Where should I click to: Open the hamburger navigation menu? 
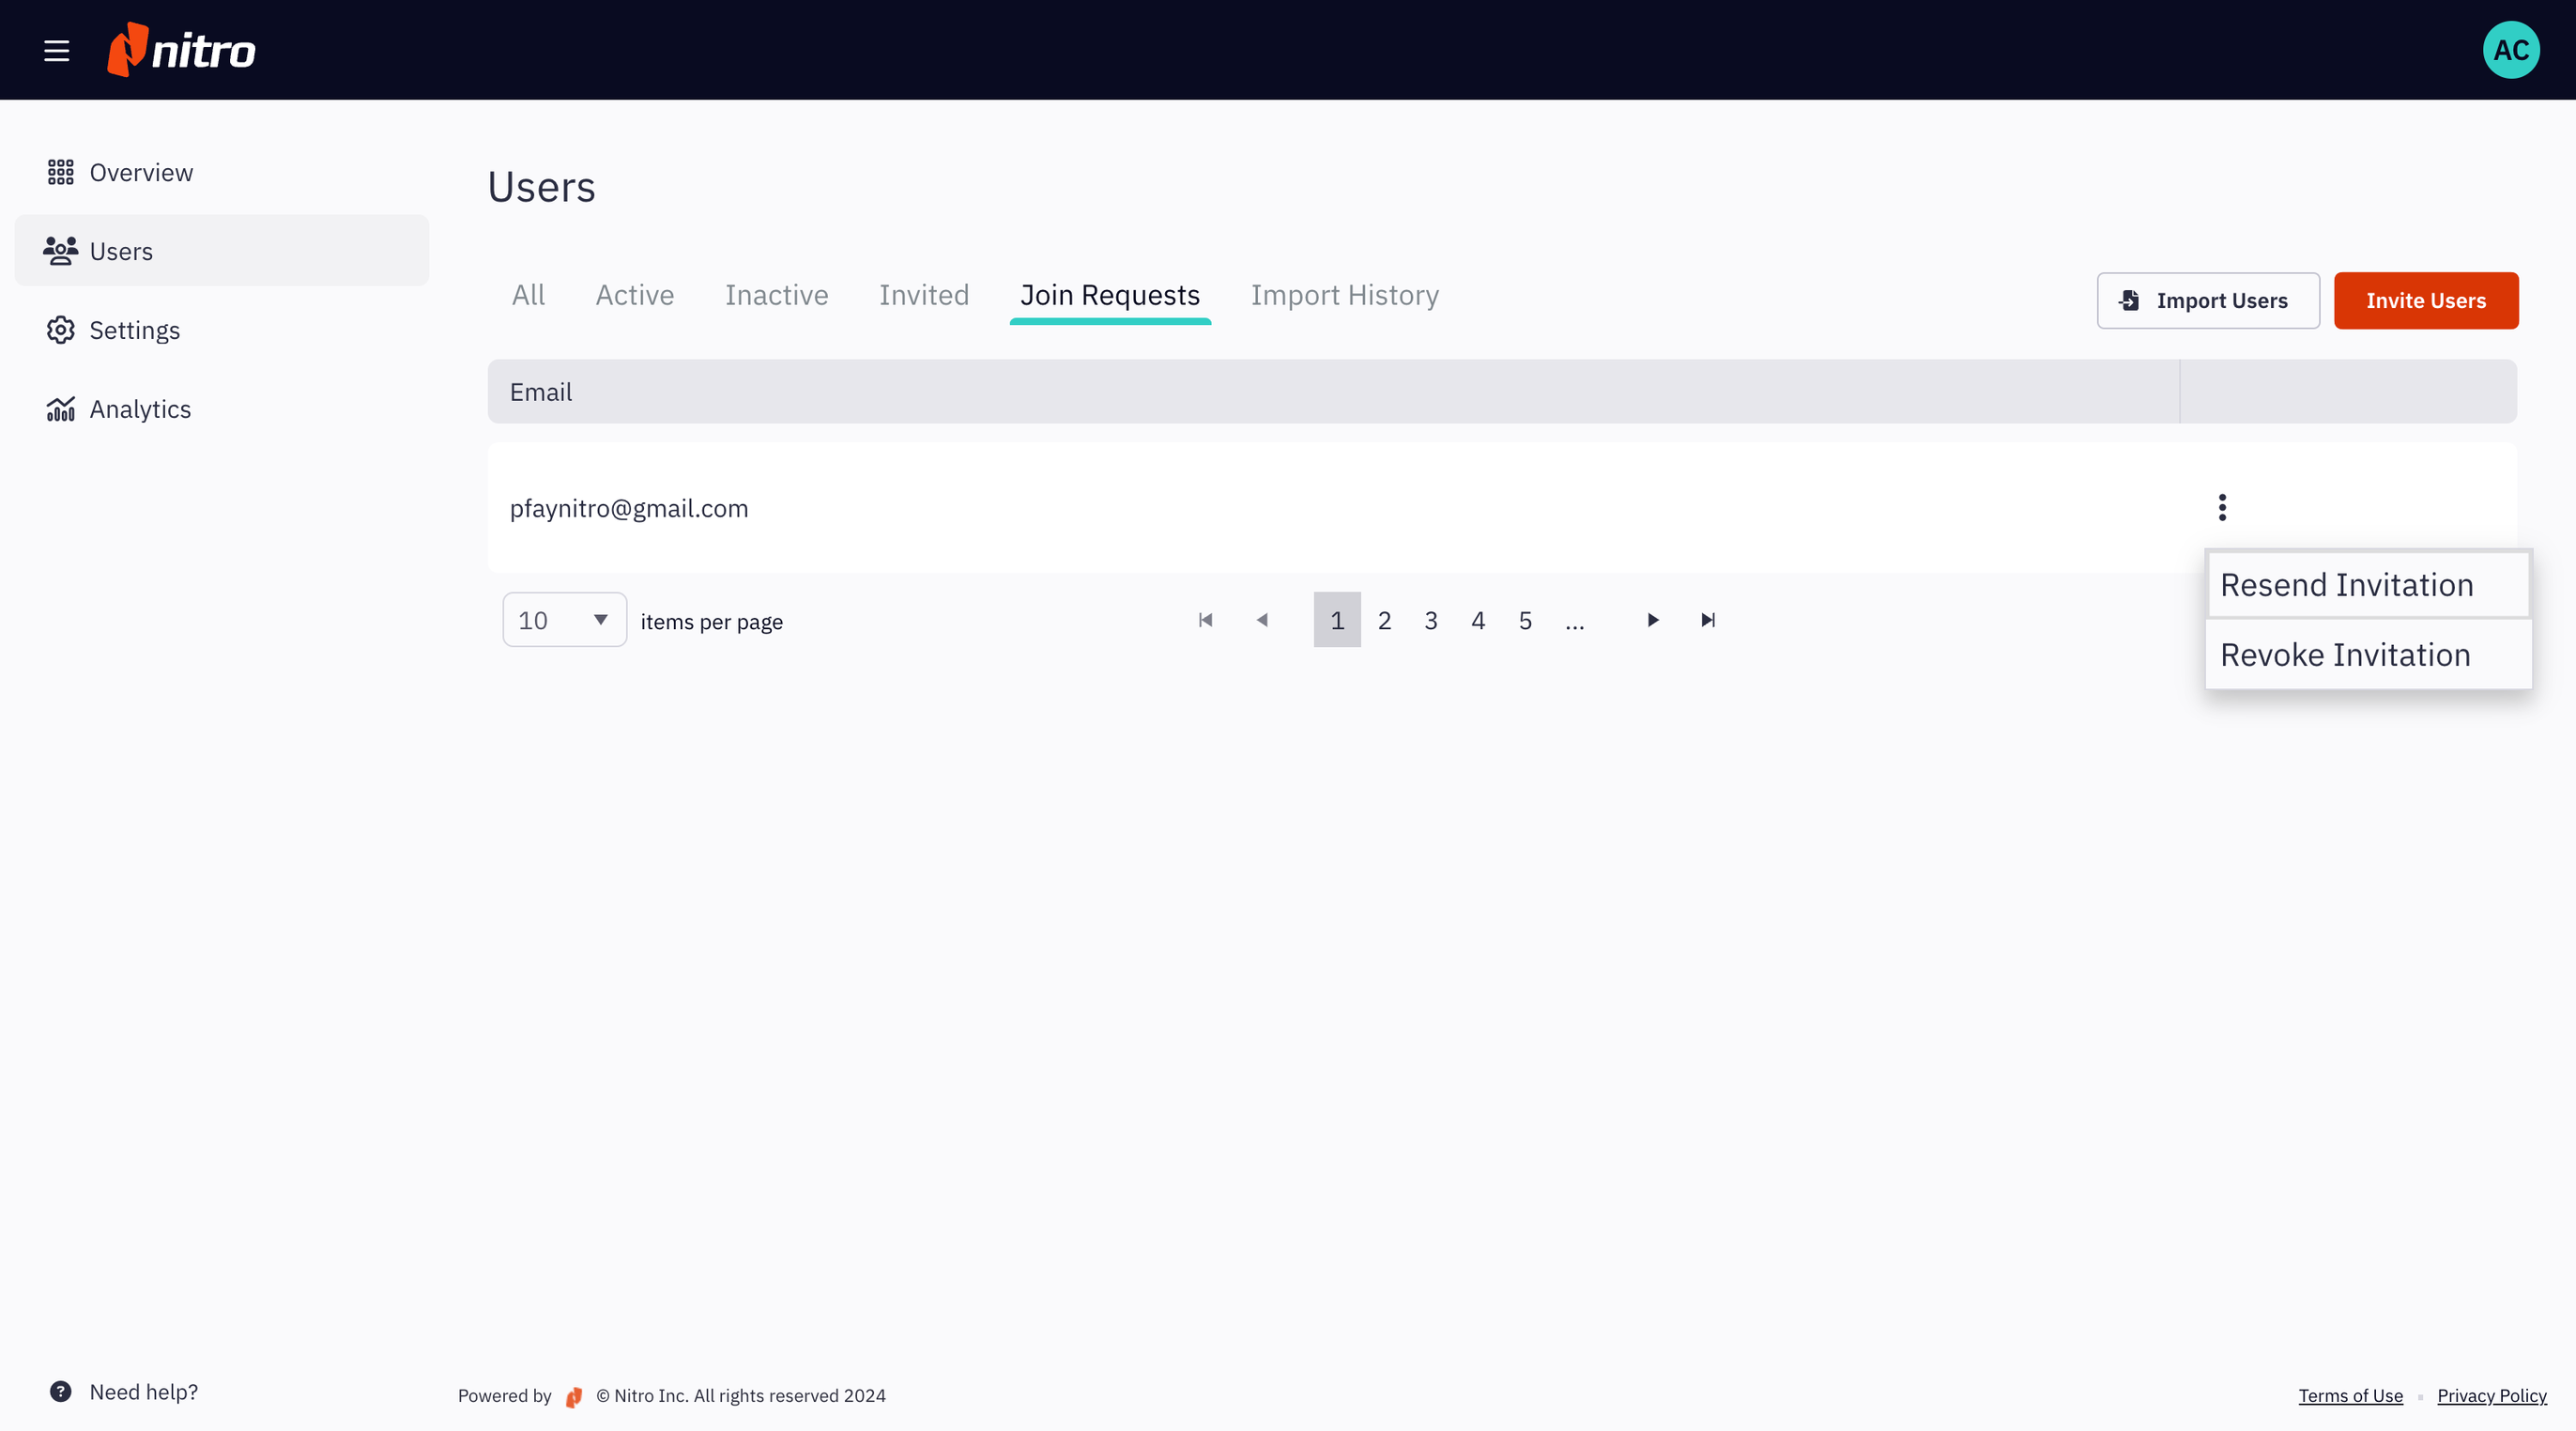57,50
